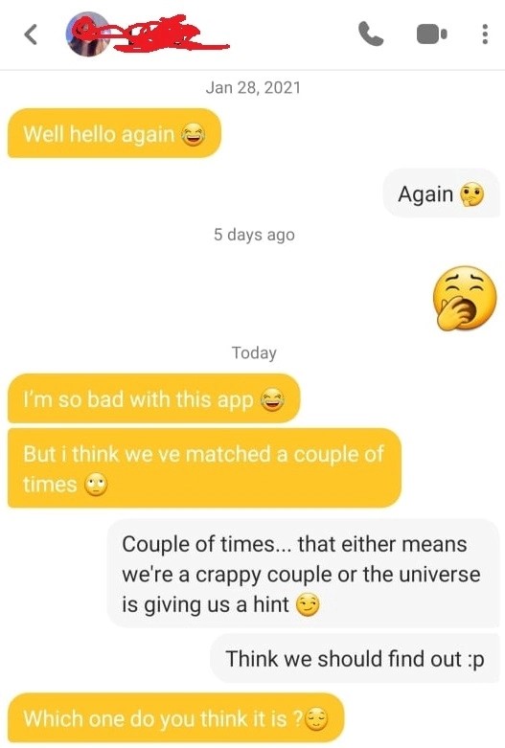
Task: Tap the thinking face emoji after 'Again'
Action: click(471, 194)
